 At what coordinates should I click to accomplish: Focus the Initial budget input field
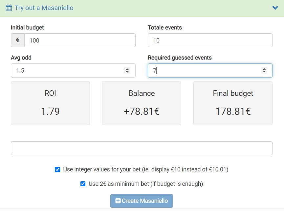coord(80,40)
